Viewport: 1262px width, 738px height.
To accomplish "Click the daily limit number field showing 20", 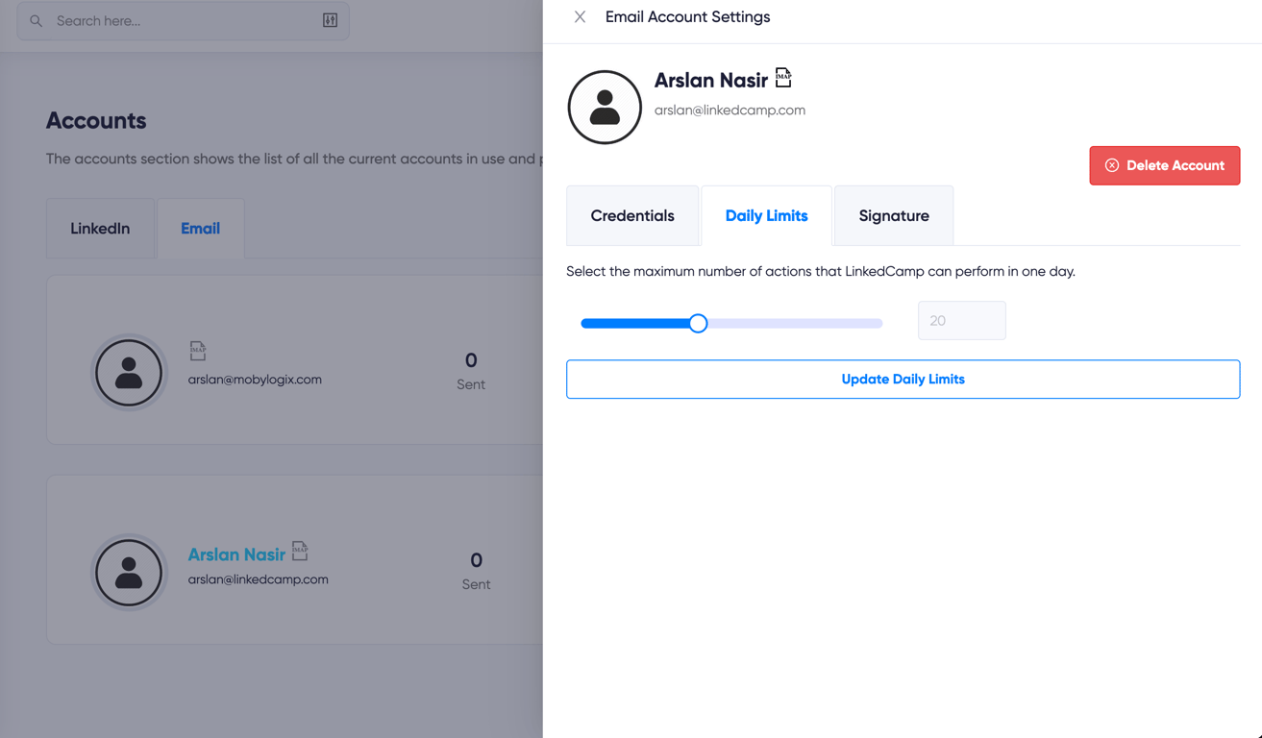I will pos(961,321).
